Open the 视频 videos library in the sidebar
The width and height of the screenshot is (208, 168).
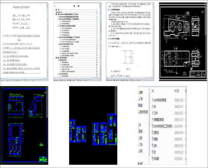point(141,131)
